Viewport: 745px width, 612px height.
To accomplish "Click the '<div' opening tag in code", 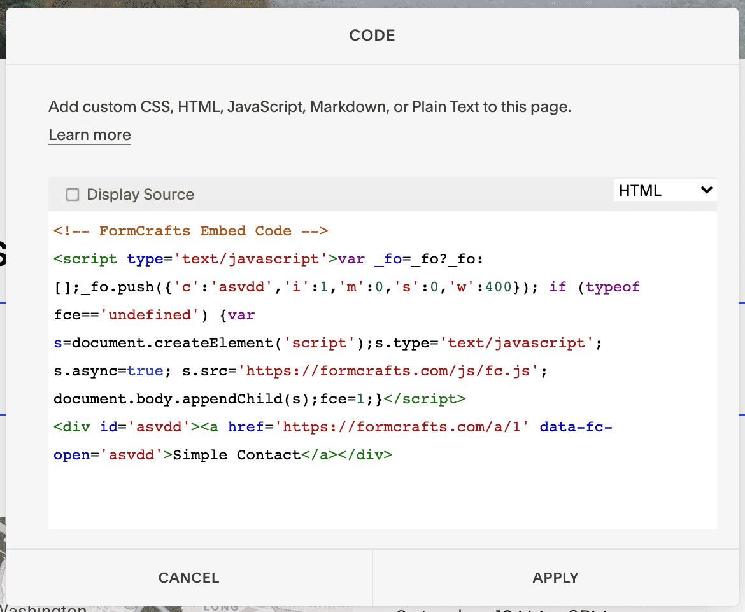I will click(71, 427).
